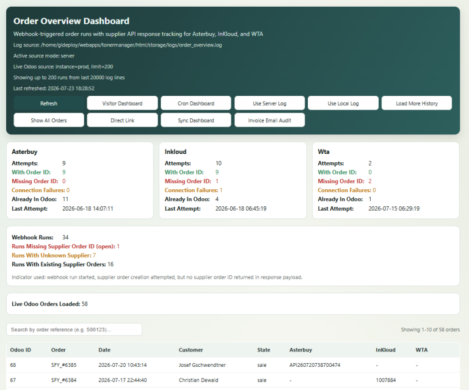This screenshot has height=390, width=469.
Task: Click Wta Missing Order ID line
Action: coord(344,181)
